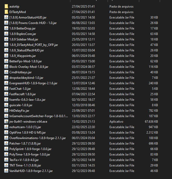This screenshot has height=179, width=172.
Task: Click the file name "FastChat-1.0.jar"
Action: 20,89
